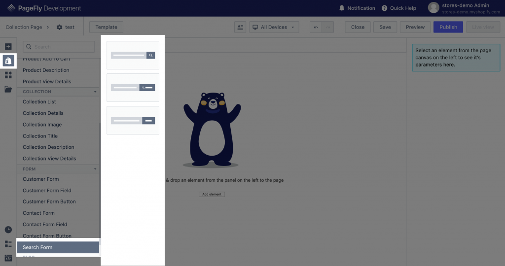Click the Notification bell icon
This screenshot has height=266, width=505.
pyautogui.click(x=342, y=8)
